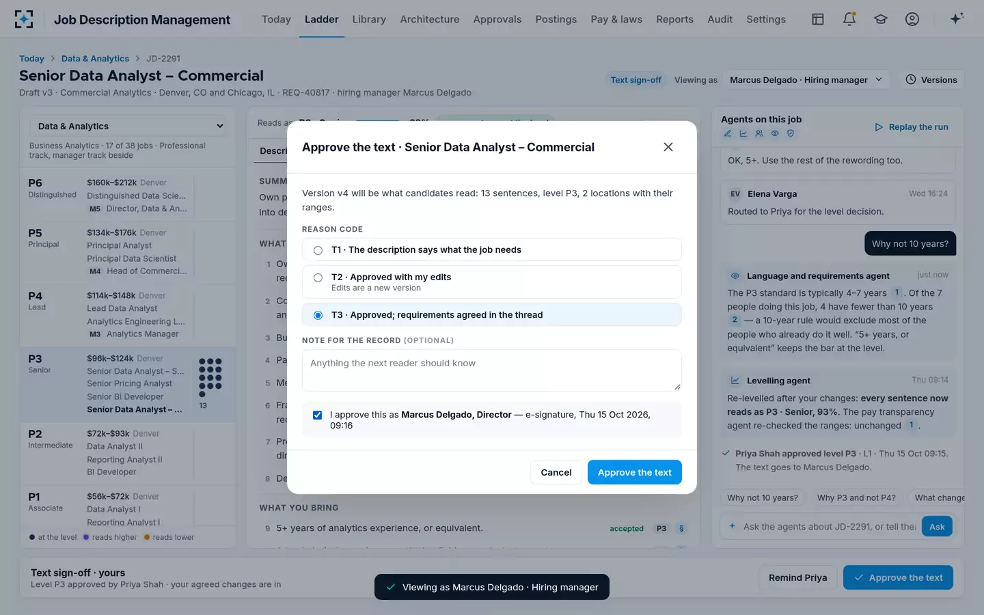The height and width of the screenshot is (615, 984).
Task: Click citation 2 in the Language agent message
Action: 735,320
